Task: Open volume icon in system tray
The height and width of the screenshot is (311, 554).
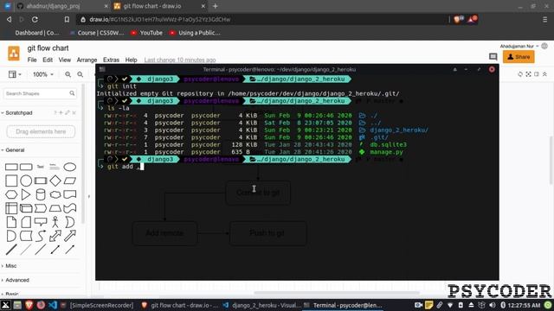Action: coord(493,305)
